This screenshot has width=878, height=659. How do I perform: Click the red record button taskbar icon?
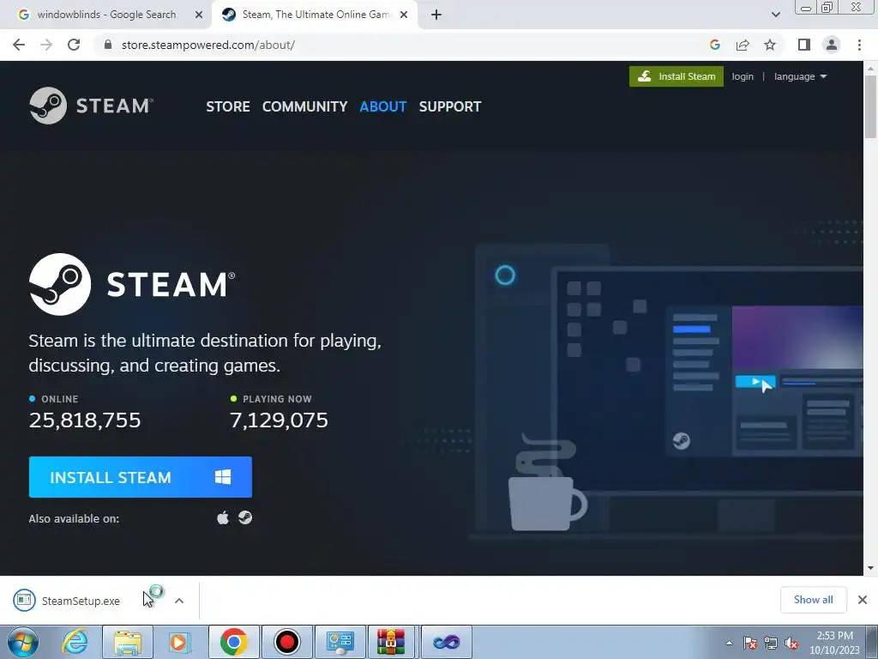click(x=287, y=642)
